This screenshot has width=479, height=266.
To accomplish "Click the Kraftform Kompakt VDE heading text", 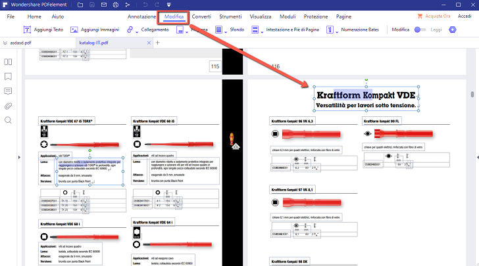I will (366, 95).
